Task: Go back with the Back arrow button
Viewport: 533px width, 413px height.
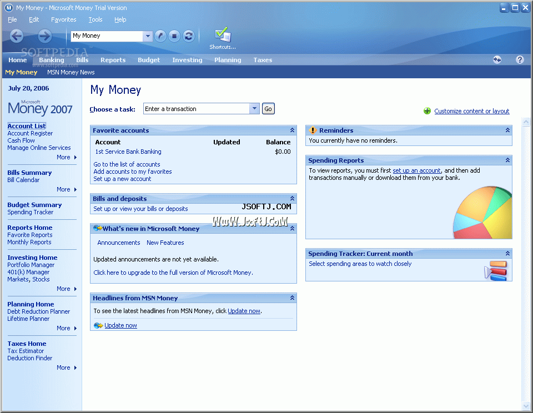Action: pos(17,36)
